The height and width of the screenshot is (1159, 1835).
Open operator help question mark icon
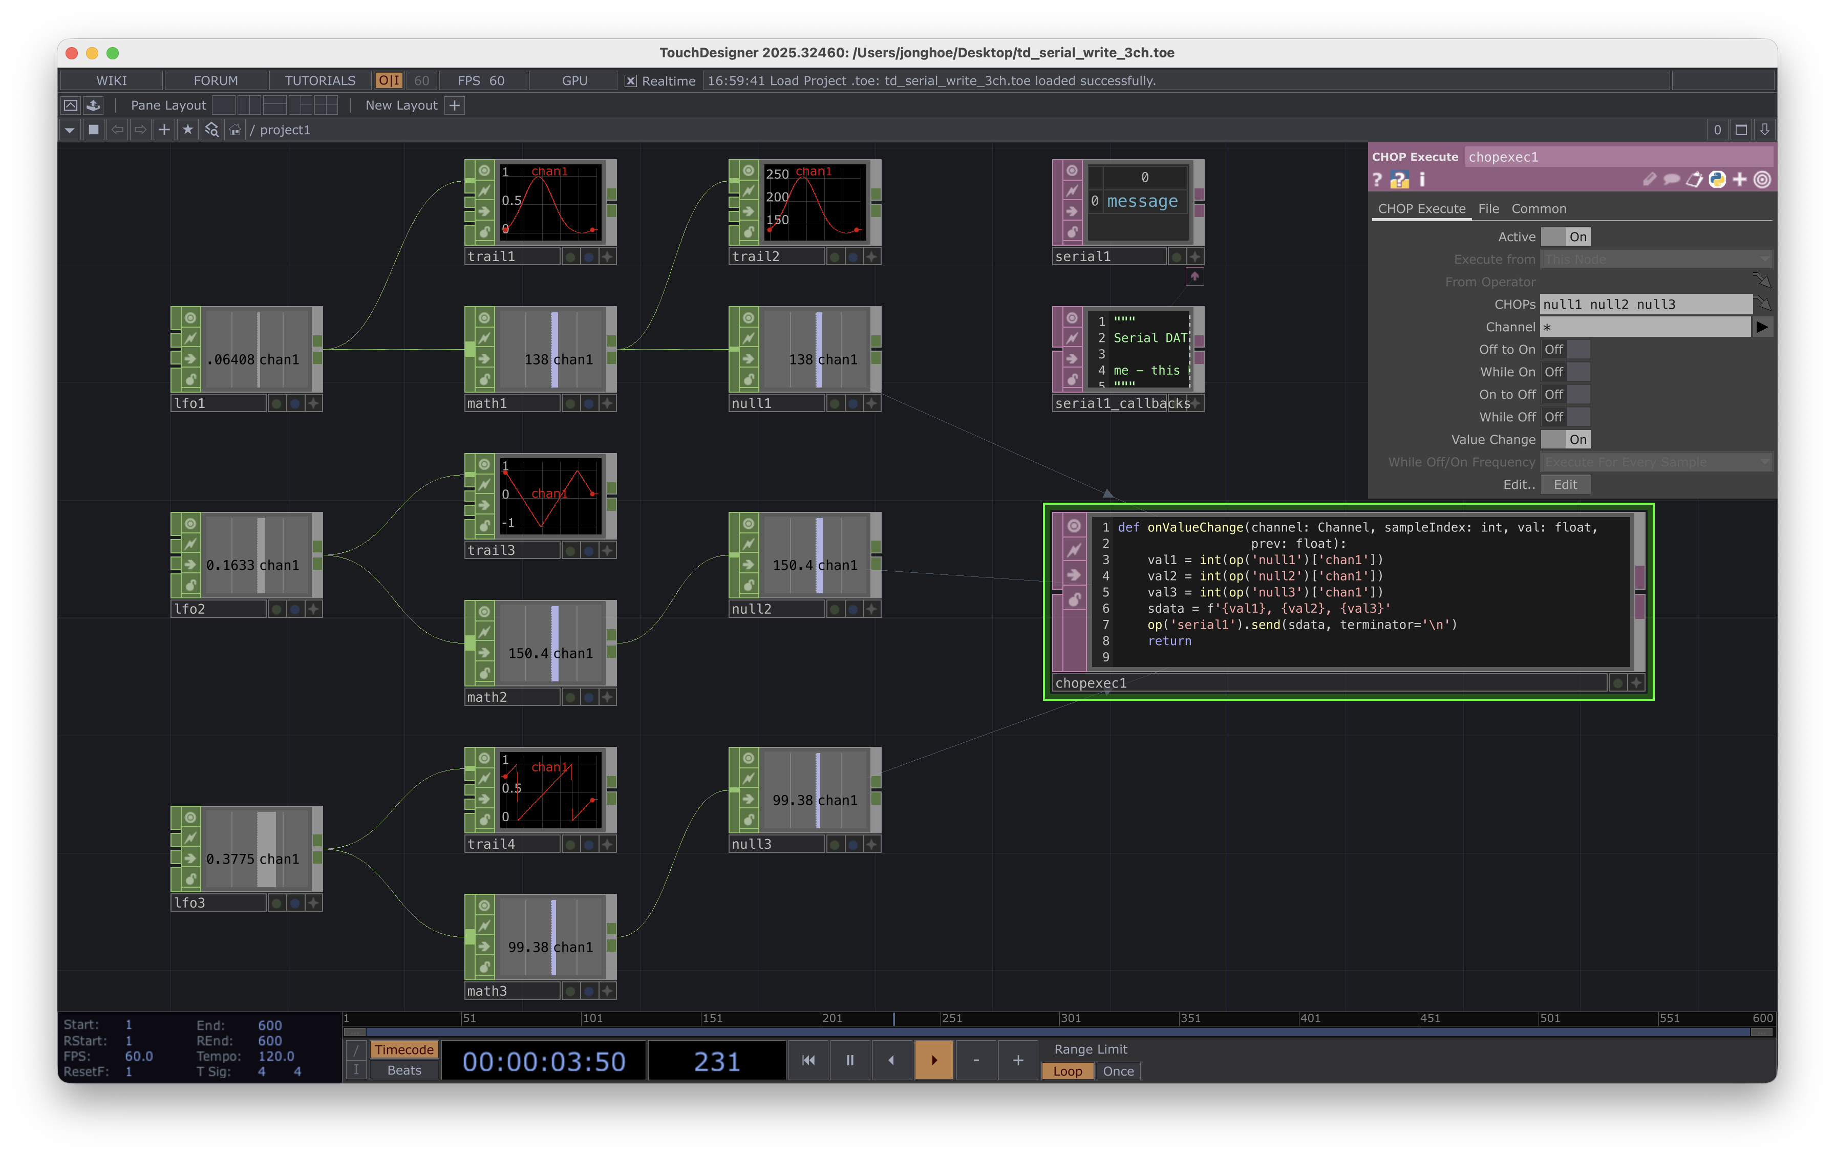coord(1377,180)
